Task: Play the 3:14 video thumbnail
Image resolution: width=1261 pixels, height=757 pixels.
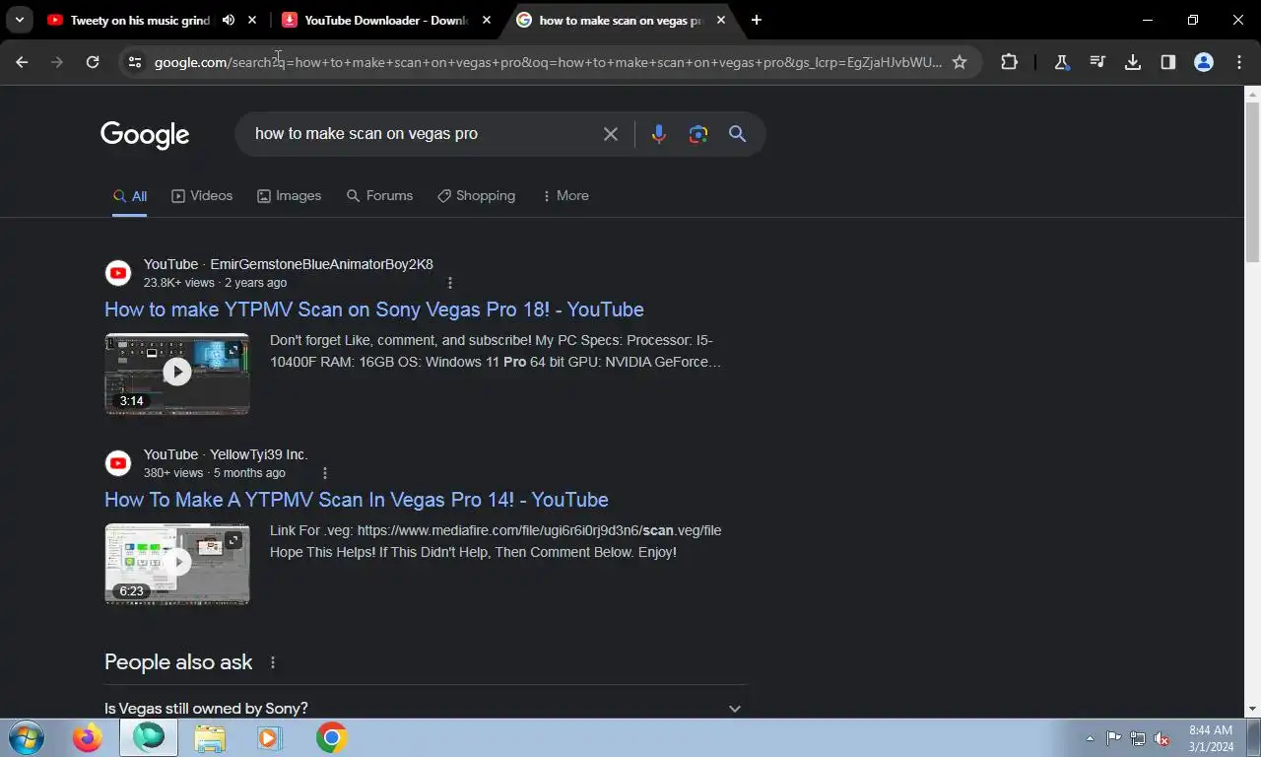Action: pos(177,373)
